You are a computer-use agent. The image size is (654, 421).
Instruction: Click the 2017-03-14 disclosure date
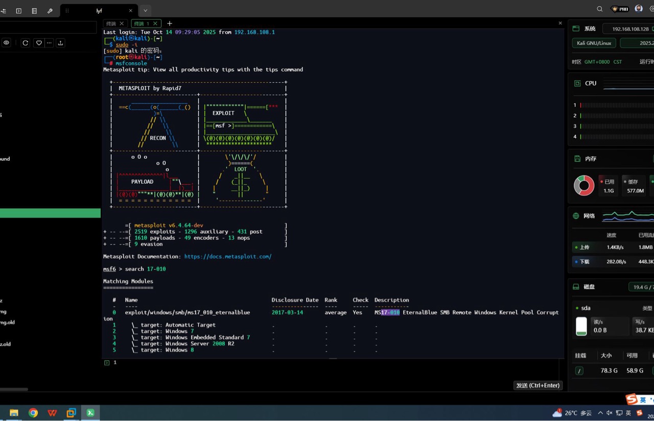287,312
